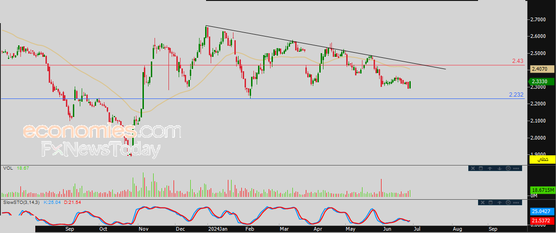The image size is (556, 233).
Task: Click the yellow خطي scale label
Action: (x=542, y=159)
